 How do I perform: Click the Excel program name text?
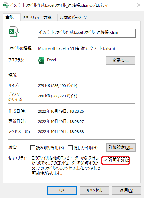[51, 60]
